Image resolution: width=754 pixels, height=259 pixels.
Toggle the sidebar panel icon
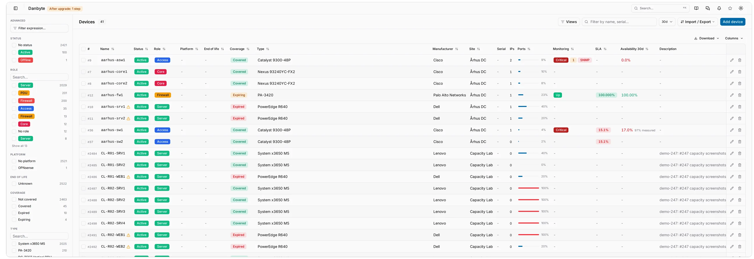[x=16, y=8]
